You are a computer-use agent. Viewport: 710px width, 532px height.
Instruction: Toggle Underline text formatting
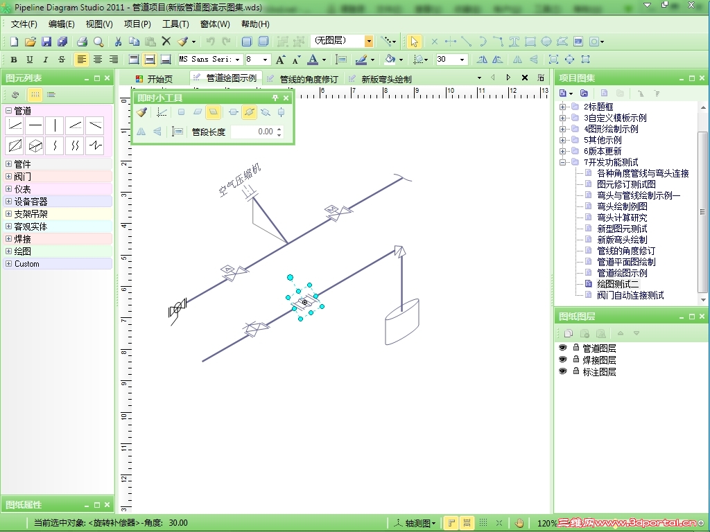tap(29, 60)
